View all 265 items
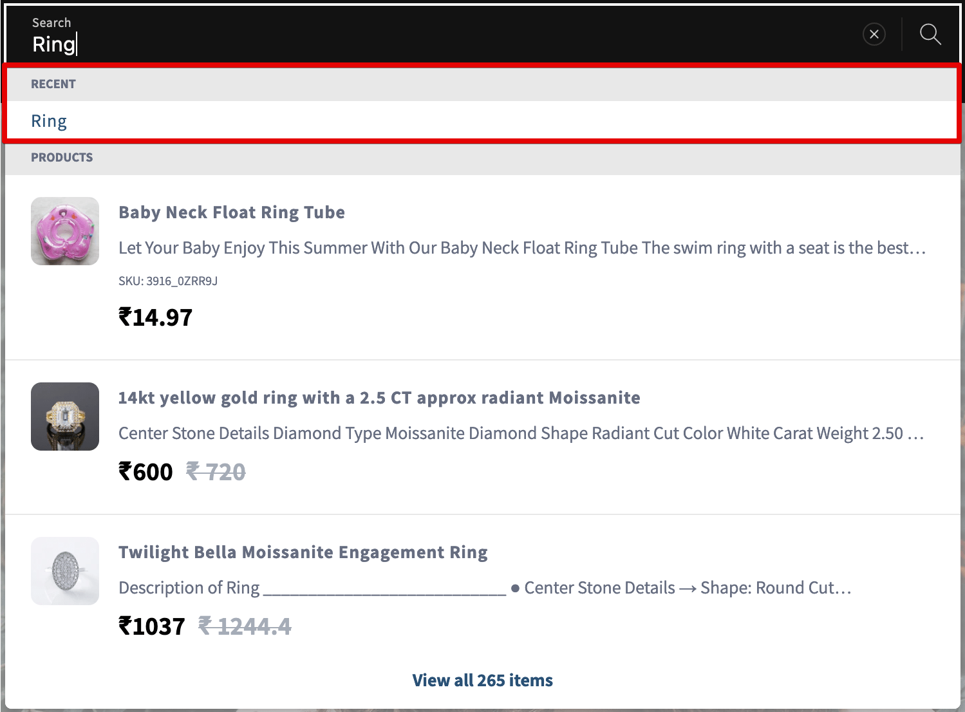The image size is (965, 712). pos(483,680)
